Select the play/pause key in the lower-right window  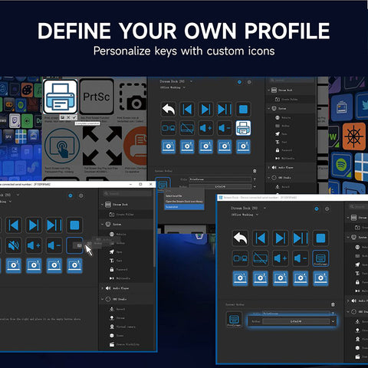(301, 238)
